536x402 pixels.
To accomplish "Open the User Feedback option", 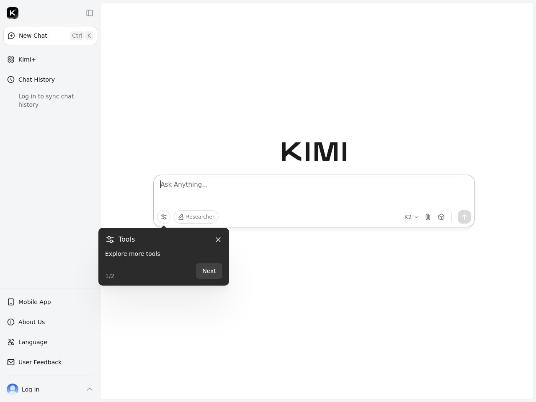I will (40, 362).
